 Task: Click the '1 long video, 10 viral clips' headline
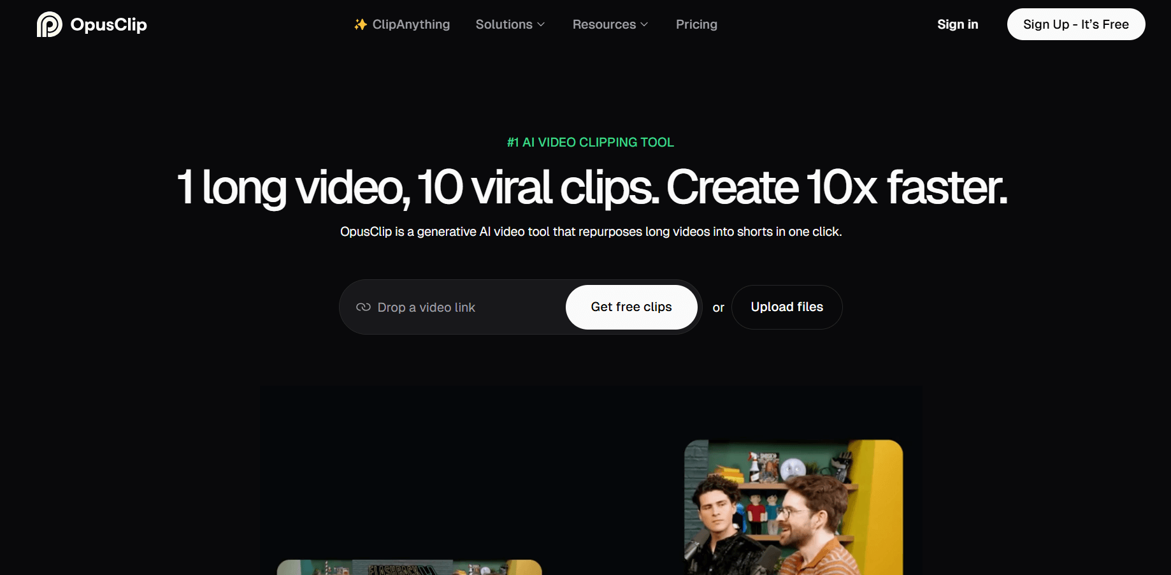(417, 187)
